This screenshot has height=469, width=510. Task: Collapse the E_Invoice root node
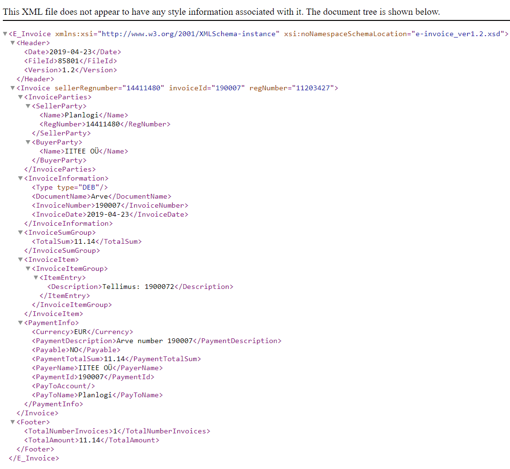coord(5,34)
